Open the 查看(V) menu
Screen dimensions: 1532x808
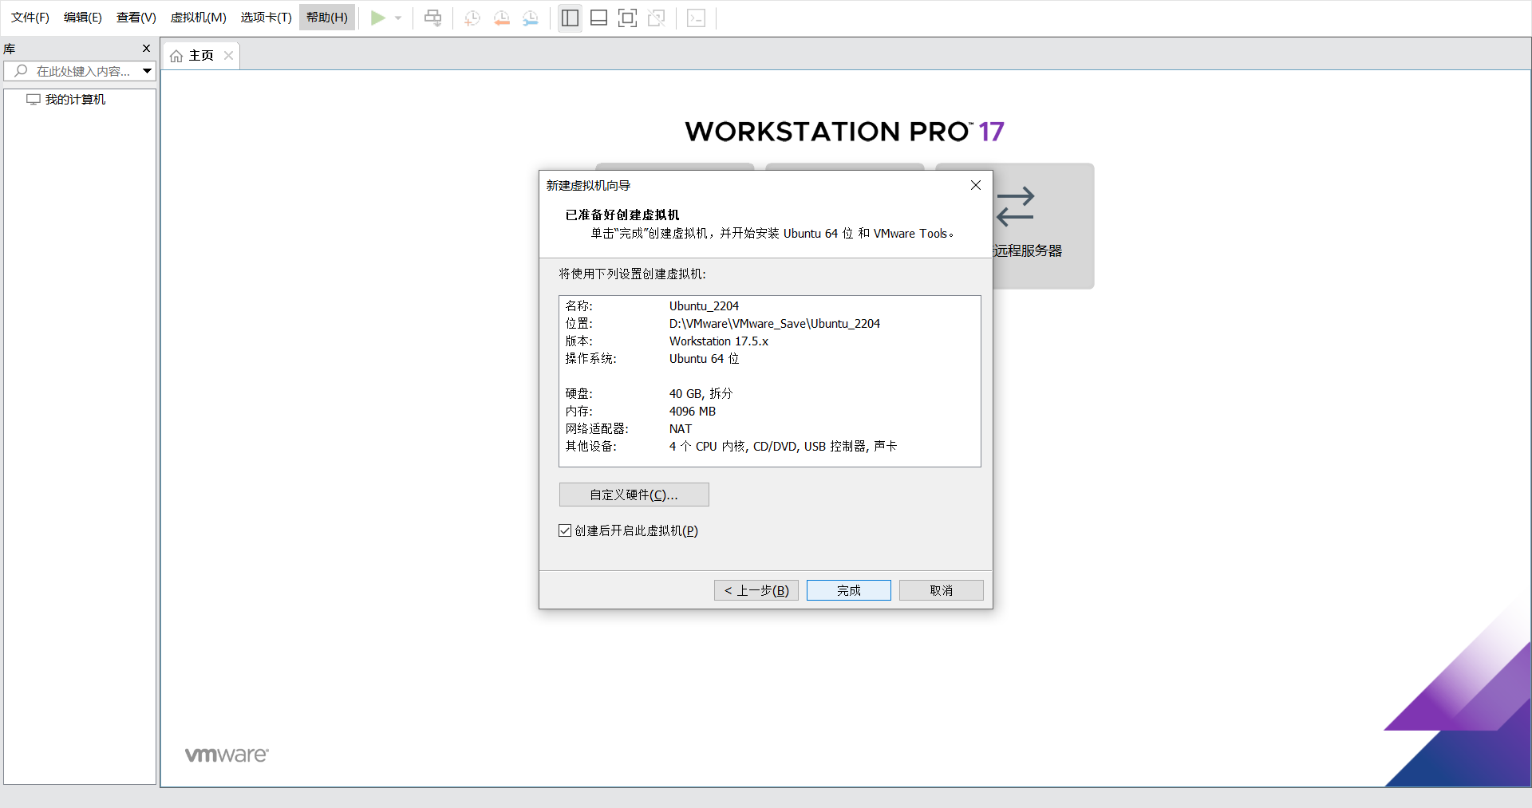pos(136,18)
